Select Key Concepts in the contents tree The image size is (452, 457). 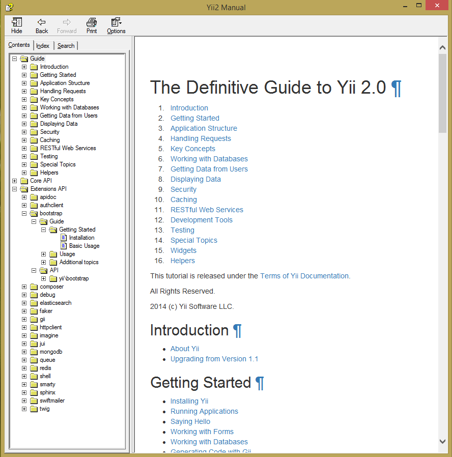57,99
